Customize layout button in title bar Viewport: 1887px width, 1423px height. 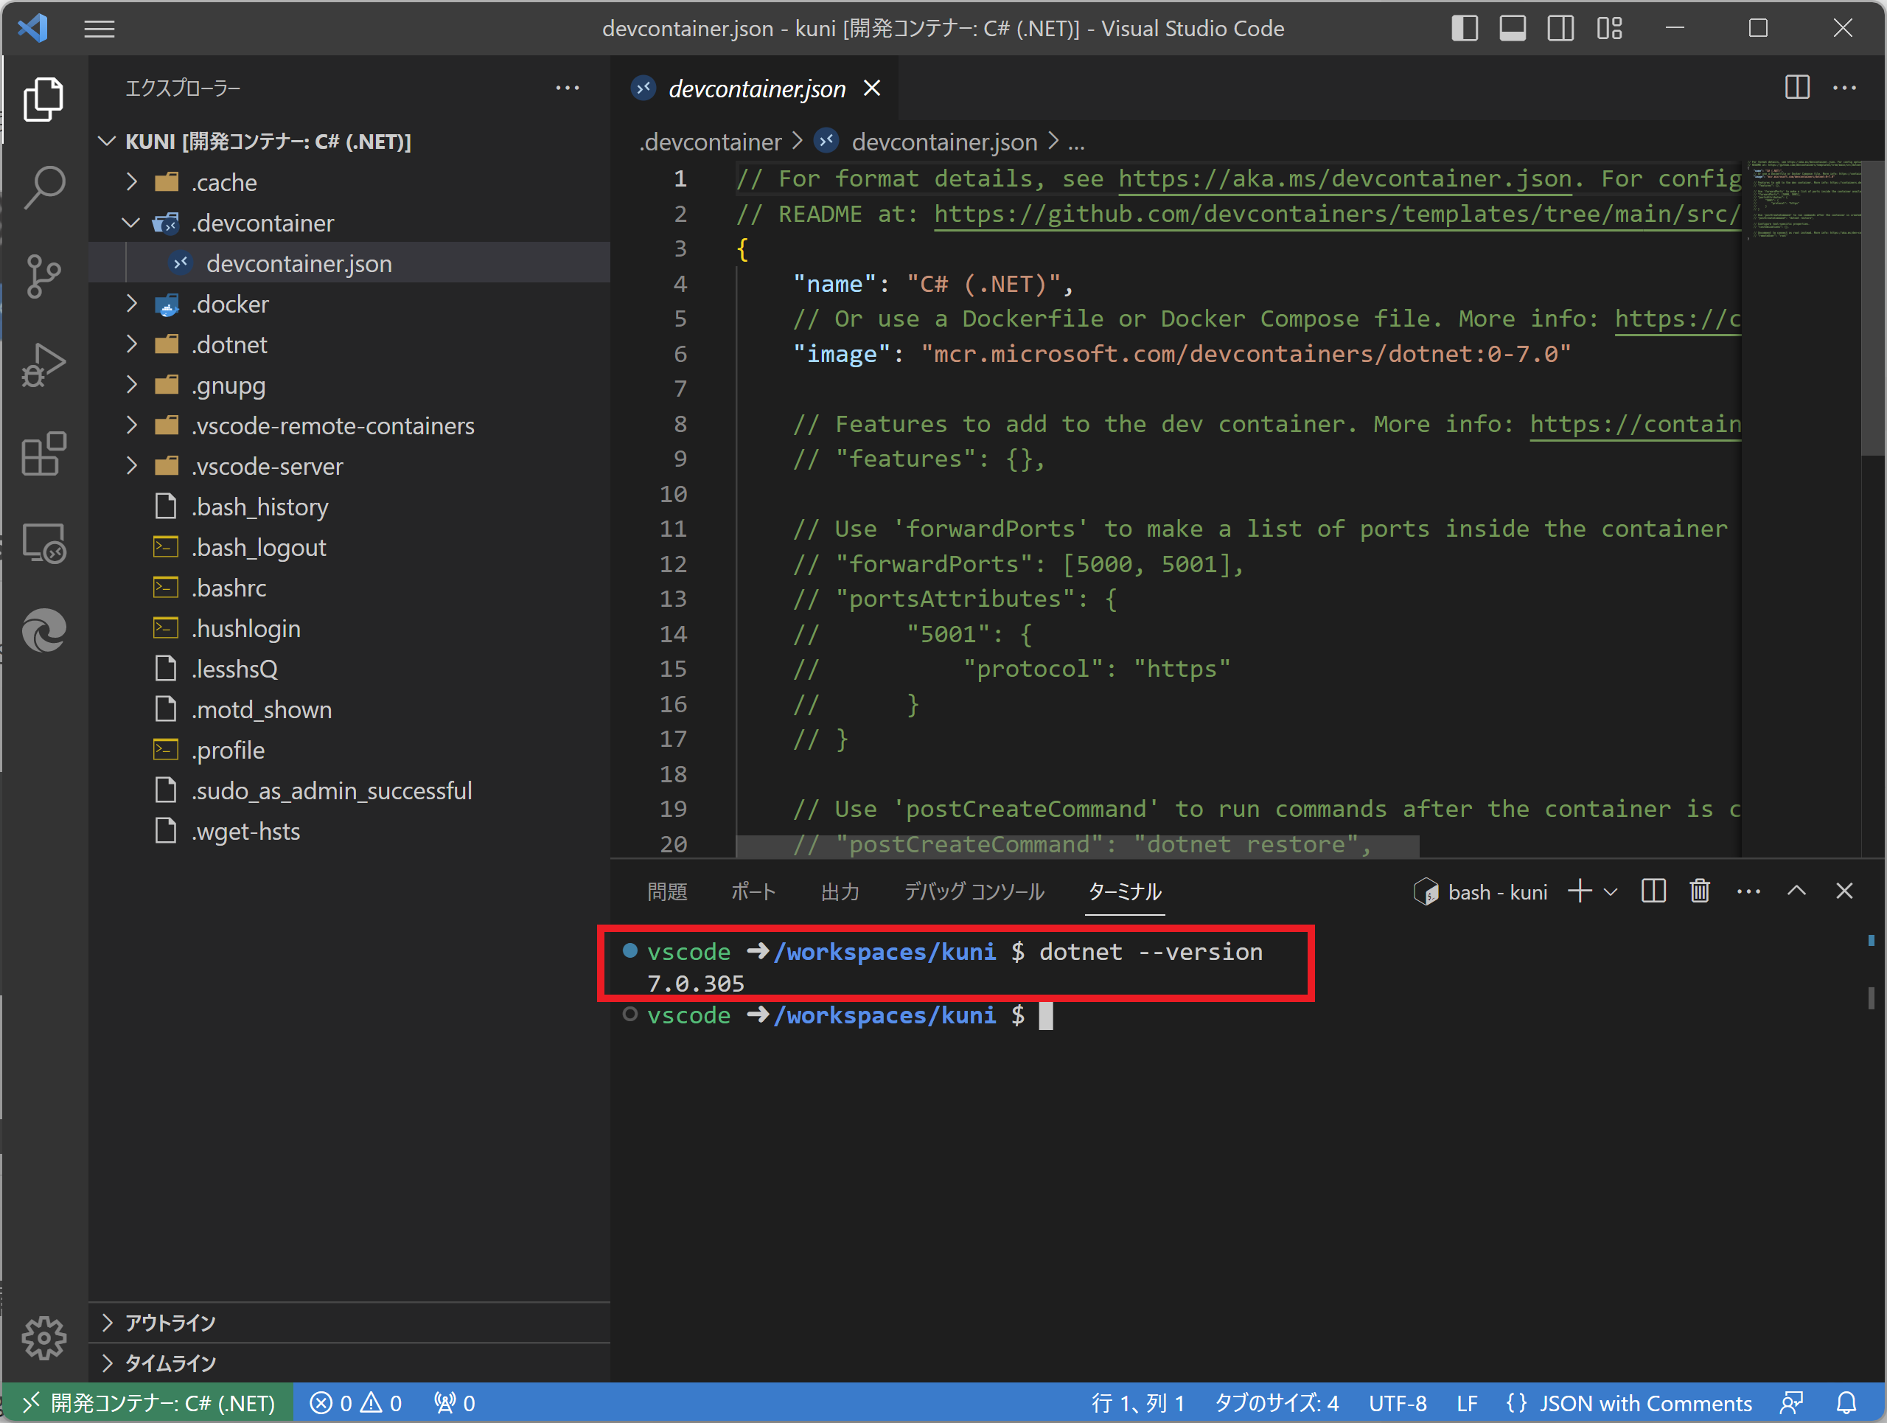click(1610, 28)
